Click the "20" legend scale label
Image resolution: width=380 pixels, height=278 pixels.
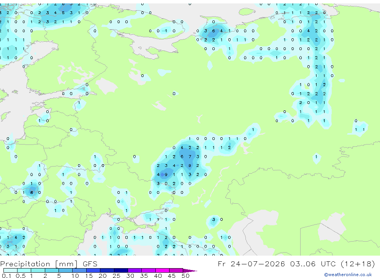pos(103,276)
